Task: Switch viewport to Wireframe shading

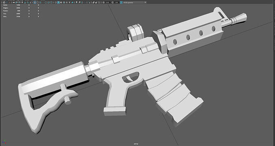Action: point(56,2)
